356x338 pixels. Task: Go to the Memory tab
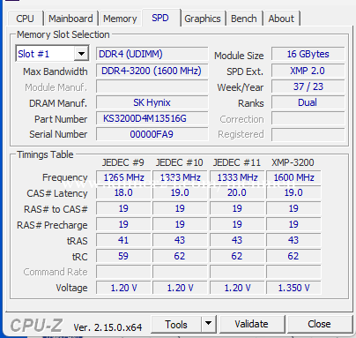tap(120, 19)
